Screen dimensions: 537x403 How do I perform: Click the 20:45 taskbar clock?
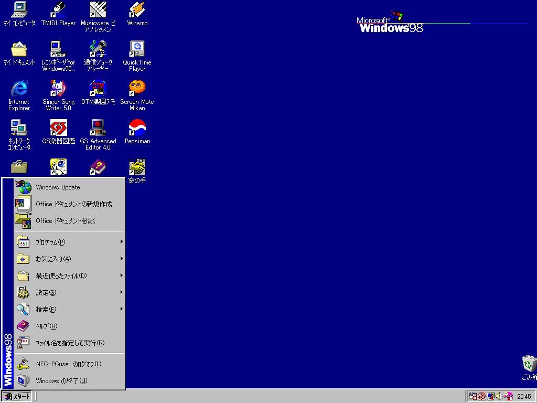coord(524,397)
